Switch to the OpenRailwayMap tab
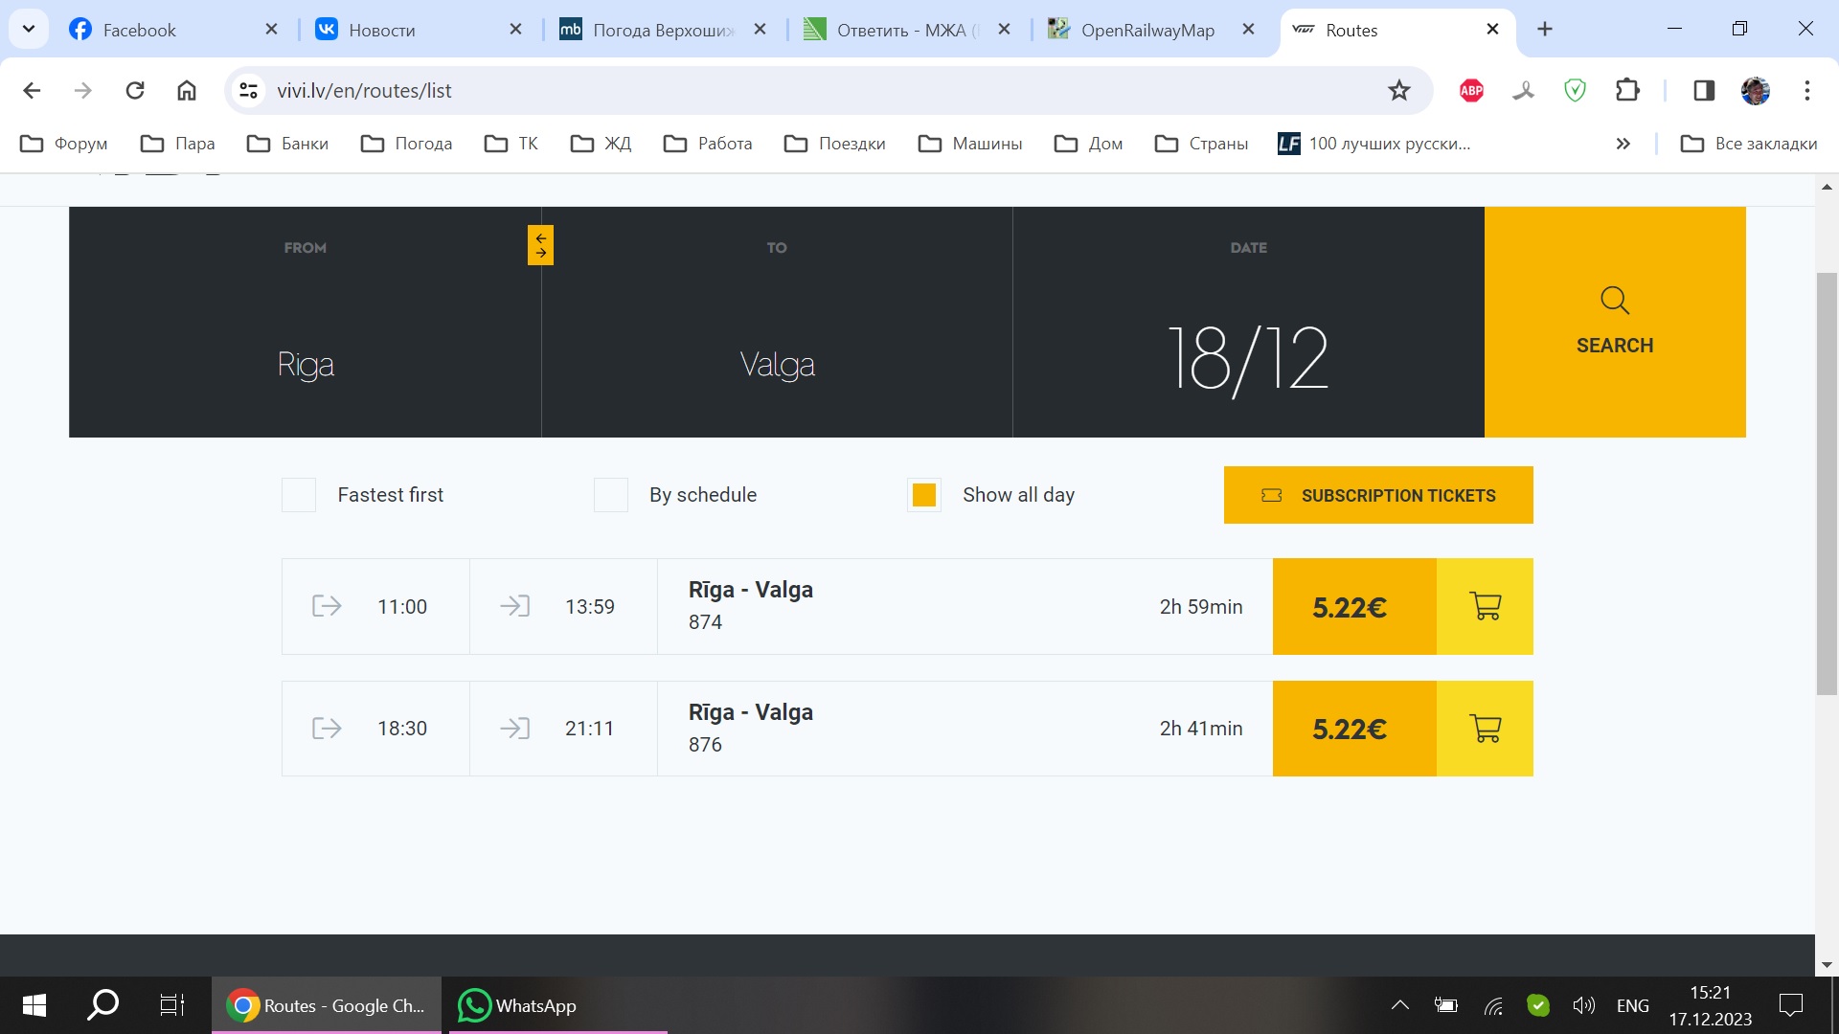This screenshot has height=1034, width=1839. pyautogui.click(x=1147, y=30)
